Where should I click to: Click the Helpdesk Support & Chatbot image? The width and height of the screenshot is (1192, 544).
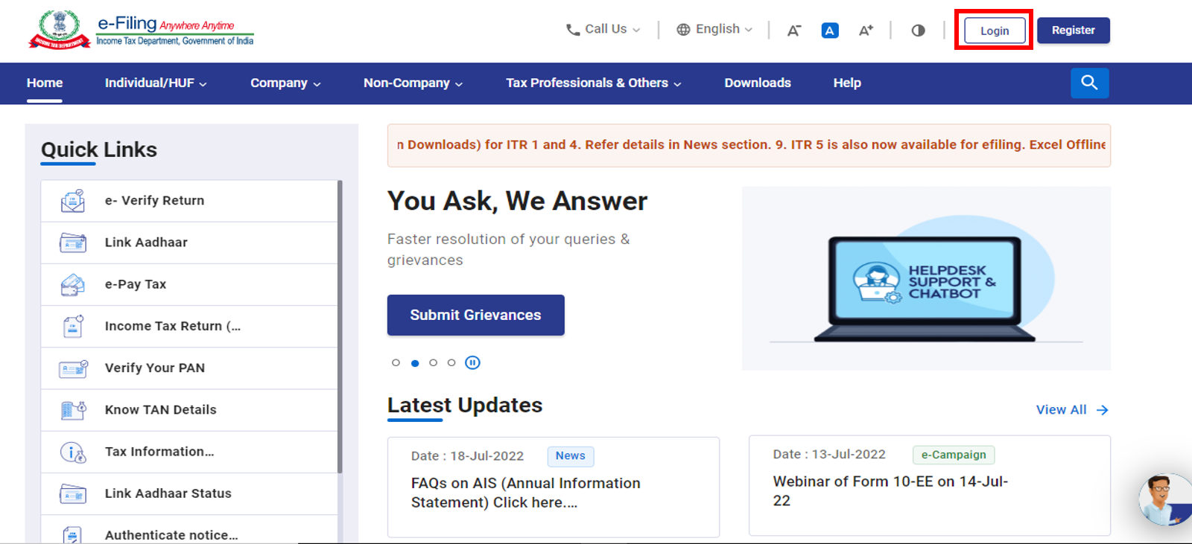(x=926, y=278)
